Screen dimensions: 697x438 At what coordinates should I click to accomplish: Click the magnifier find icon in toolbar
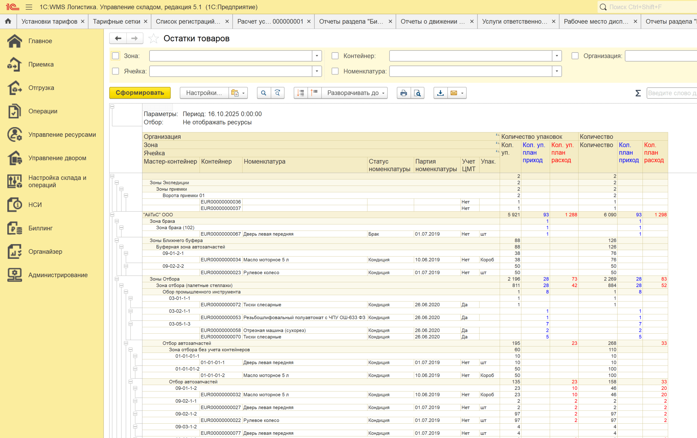click(x=263, y=93)
